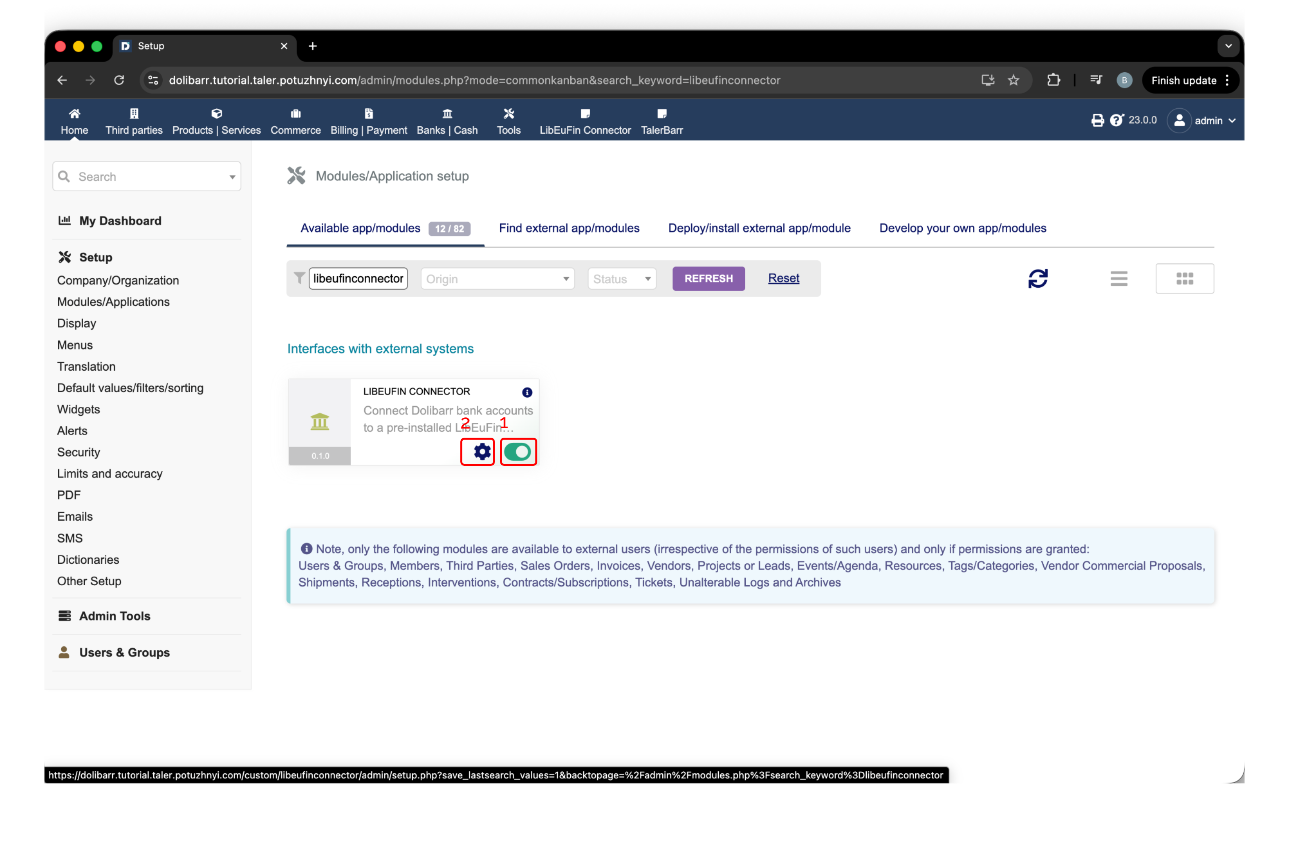This screenshot has width=1289, height=842.
Task: Open the Banks | Cash menu
Action: (x=447, y=121)
